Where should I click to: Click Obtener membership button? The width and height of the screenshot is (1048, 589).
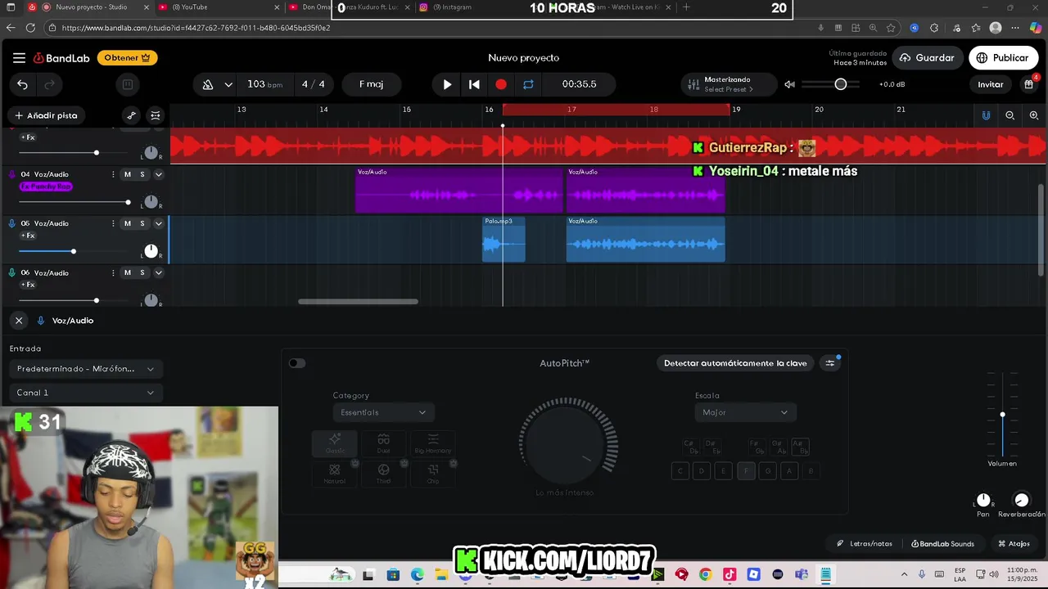click(127, 58)
